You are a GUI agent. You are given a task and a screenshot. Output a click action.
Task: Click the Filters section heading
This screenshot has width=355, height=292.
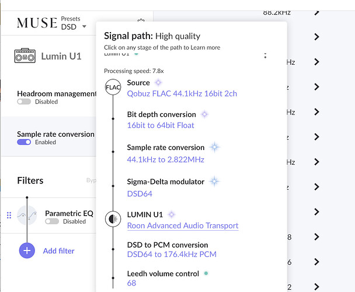[30, 180]
